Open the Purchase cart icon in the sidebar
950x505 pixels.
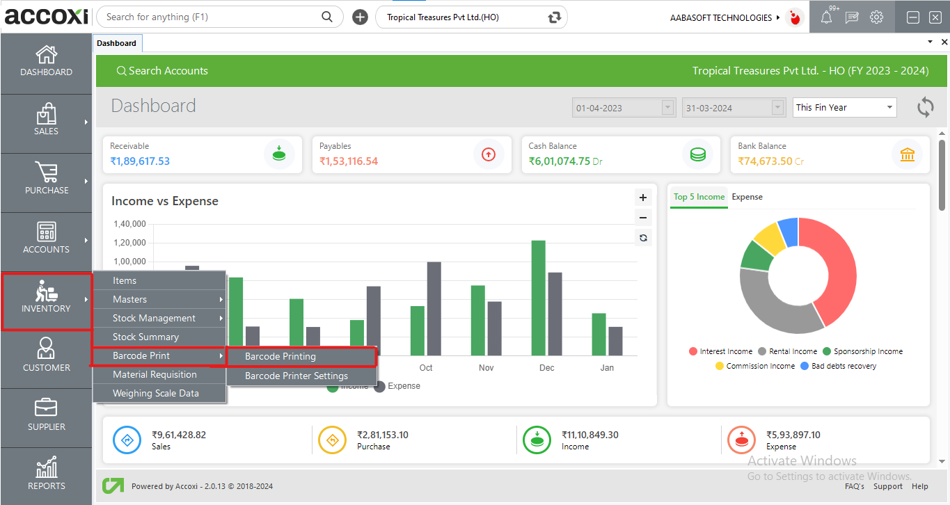point(46,173)
